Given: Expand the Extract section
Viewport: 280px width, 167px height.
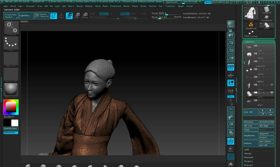Looking at the screenshot, I should point(248,165).
